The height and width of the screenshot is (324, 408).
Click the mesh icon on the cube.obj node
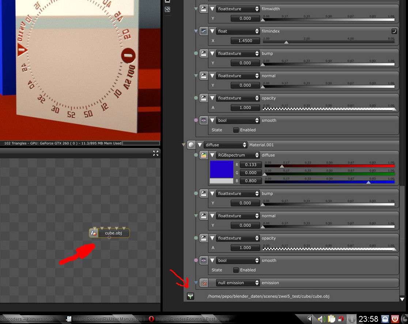coord(94,233)
